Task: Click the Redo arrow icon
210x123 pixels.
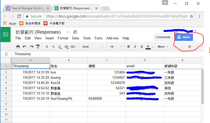Action: pos(31,47)
